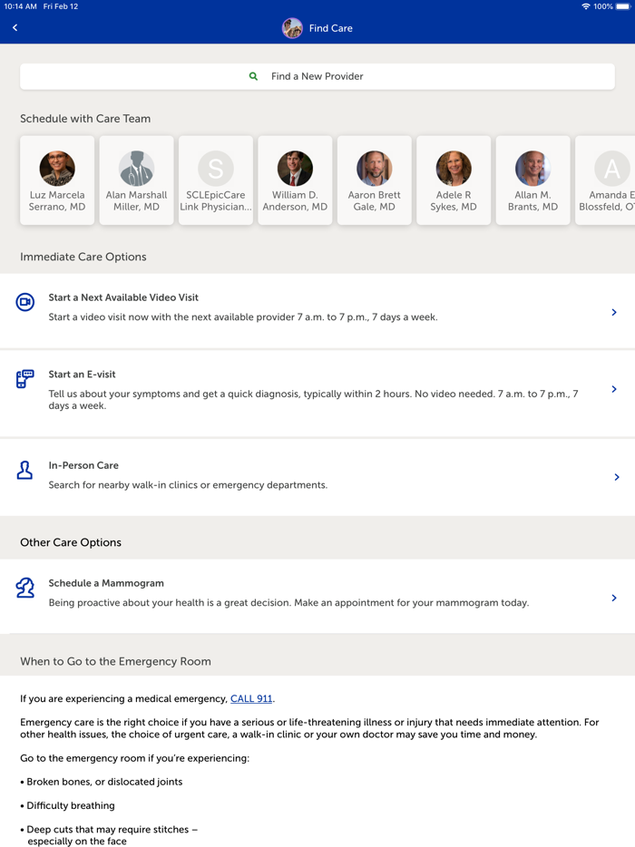The image size is (635, 847).
Task: Tap the back arrow in header
Action: click(15, 28)
